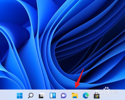Open taskbar Search magnifier

pos(31,95)
